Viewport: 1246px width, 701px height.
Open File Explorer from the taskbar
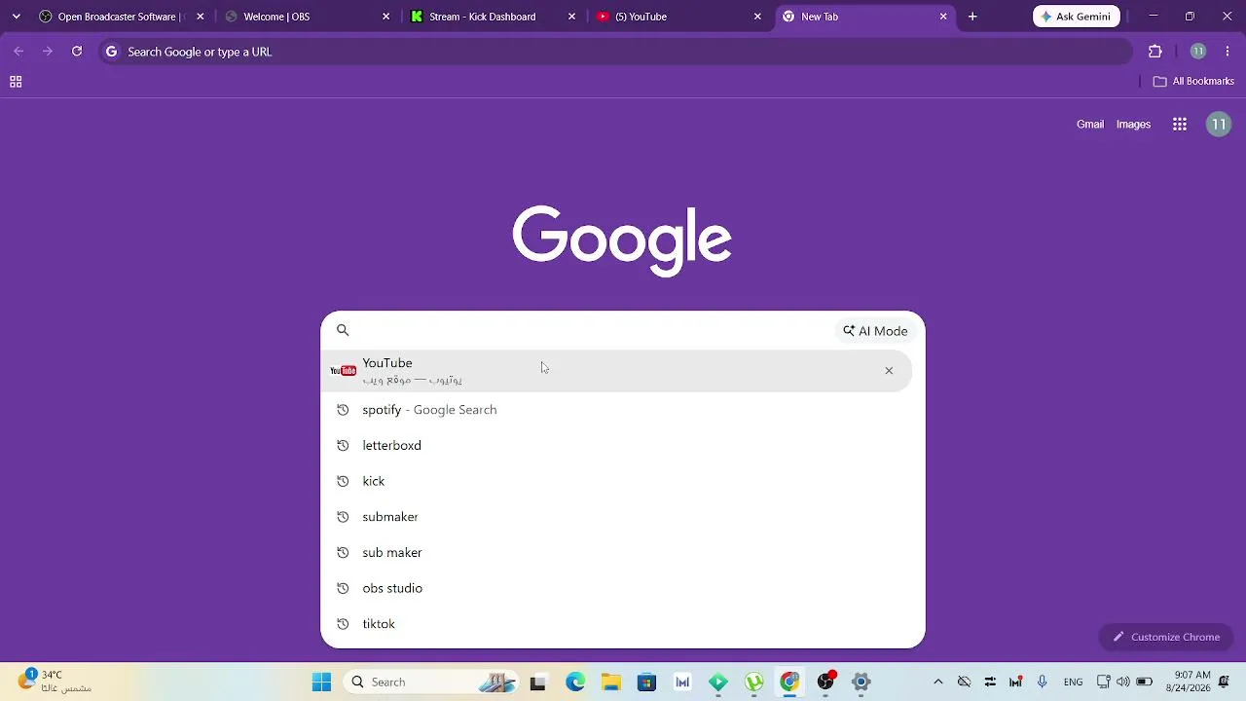[x=611, y=682]
